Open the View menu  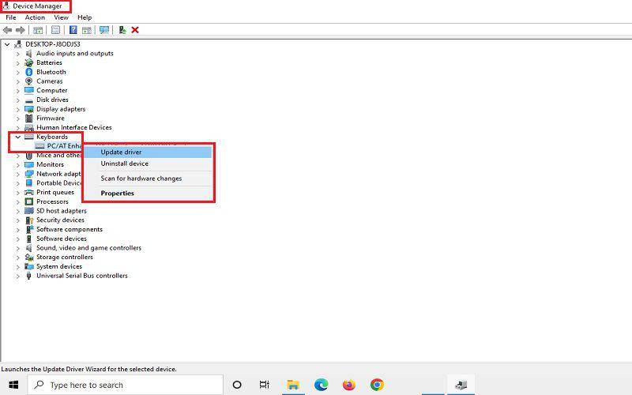61,17
